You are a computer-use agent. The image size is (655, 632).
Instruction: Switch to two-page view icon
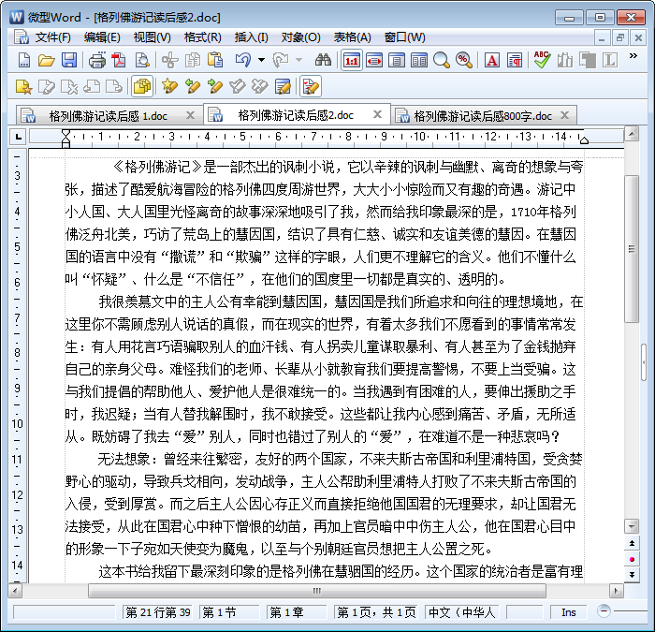(419, 61)
